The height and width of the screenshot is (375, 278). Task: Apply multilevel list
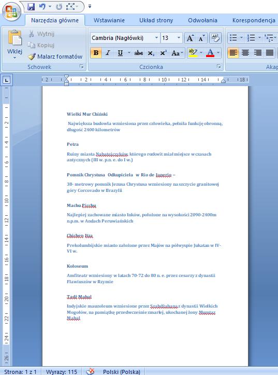click(x=269, y=38)
